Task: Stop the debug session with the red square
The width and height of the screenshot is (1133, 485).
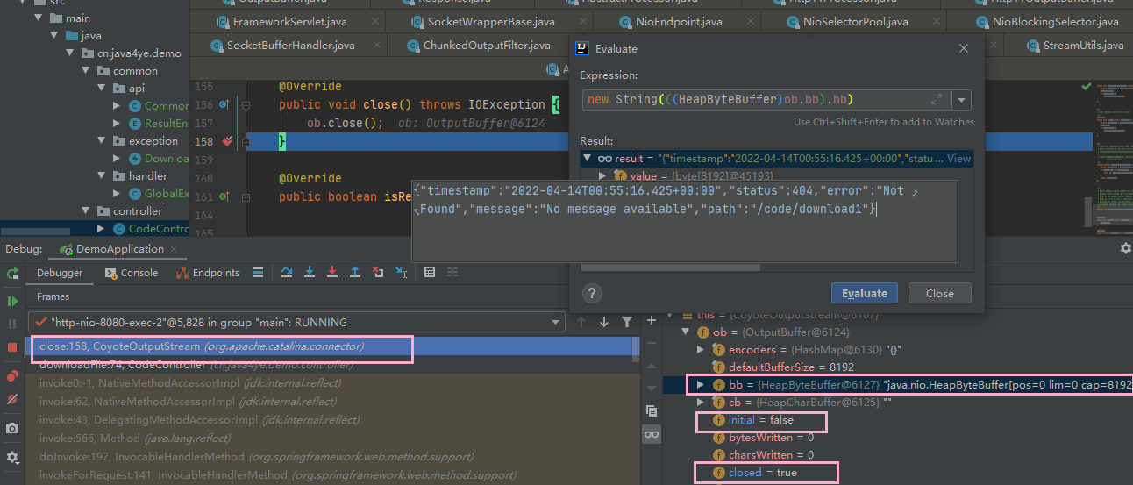Action: pyautogui.click(x=12, y=347)
